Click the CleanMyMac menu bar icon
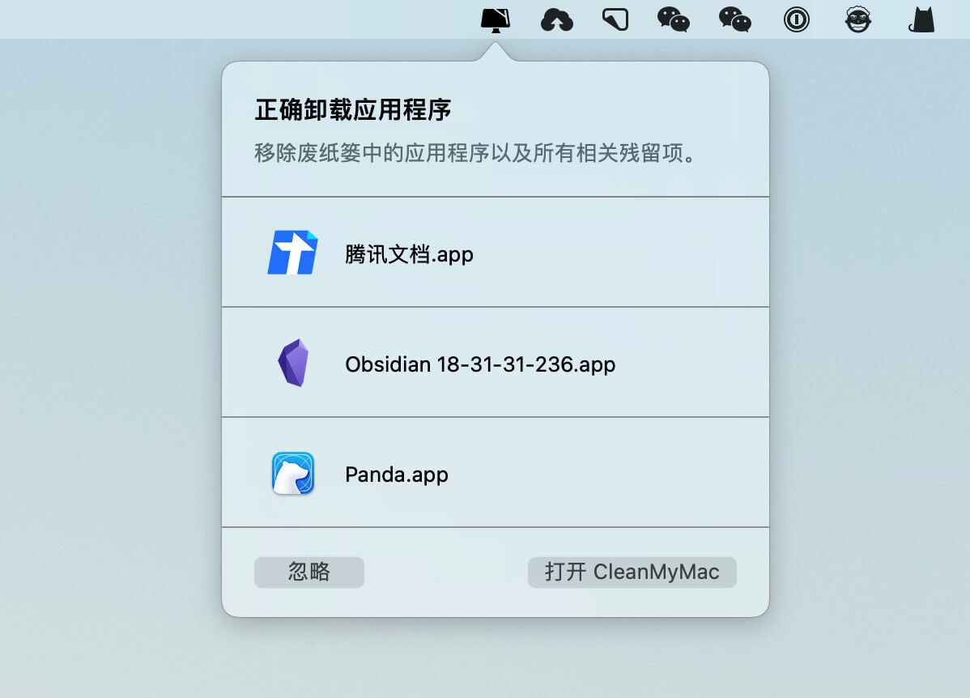The height and width of the screenshot is (698, 970). tap(496, 19)
